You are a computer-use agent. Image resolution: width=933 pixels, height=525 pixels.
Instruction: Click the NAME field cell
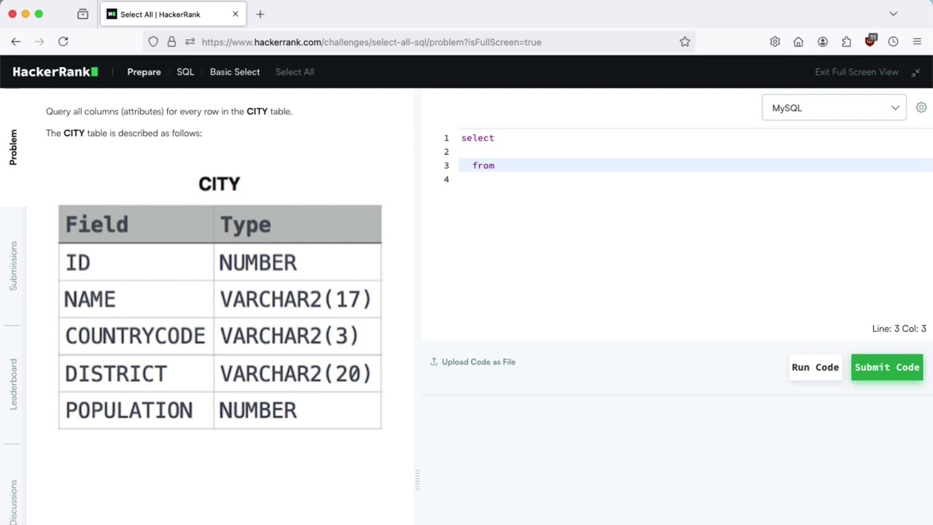pos(136,299)
